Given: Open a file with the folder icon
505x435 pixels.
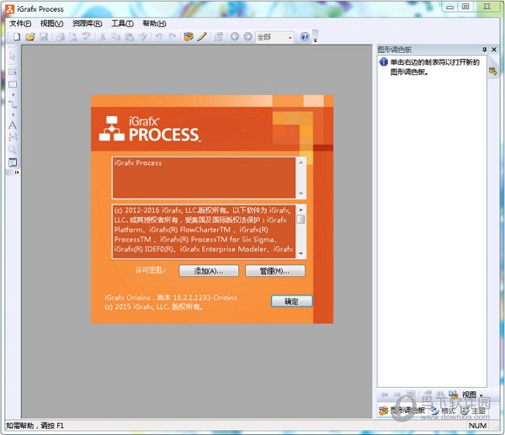Looking at the screenshot, I should pyautogui.click(x=30, y=37).
